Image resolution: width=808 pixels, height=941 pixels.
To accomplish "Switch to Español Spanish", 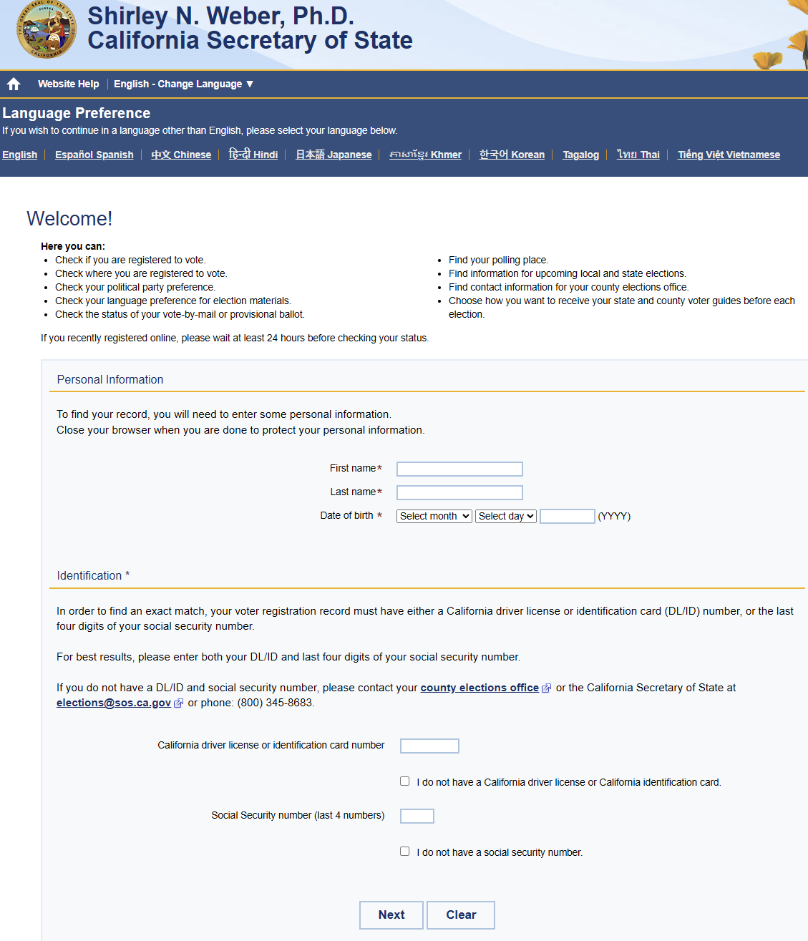I will point(94,155).
